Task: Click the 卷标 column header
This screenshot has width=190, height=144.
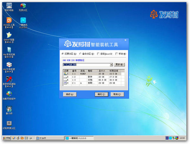Action: click(92, 71)
